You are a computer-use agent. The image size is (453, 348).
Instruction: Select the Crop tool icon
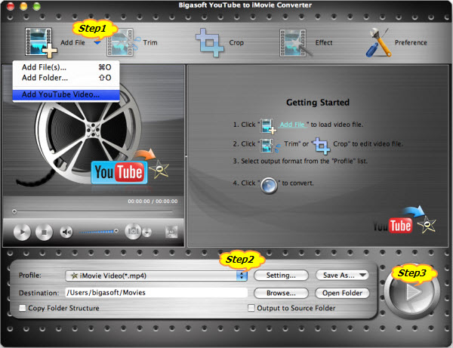210,42
